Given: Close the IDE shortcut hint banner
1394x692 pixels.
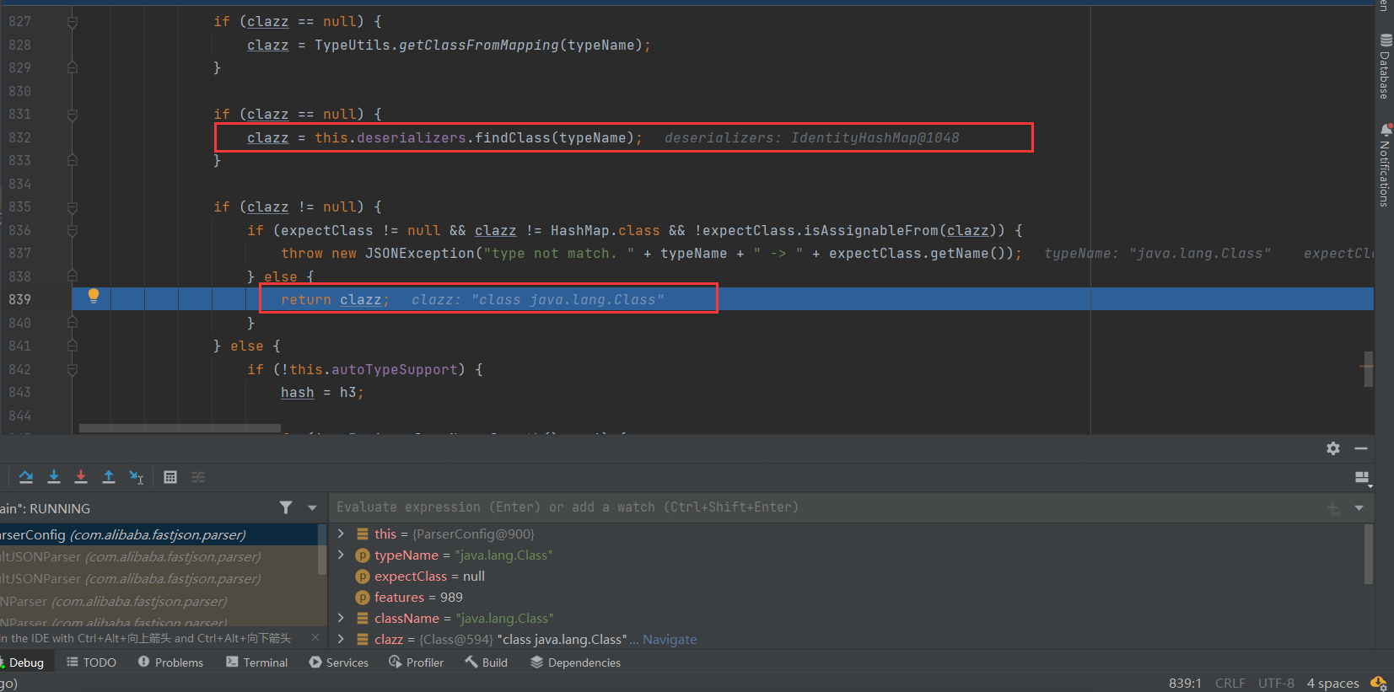Looking at the screenshot, I should (315, 638).
